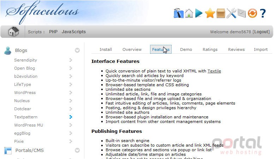Open Dotclear script entry
Viewport: 274px width, 159px height.
23,109
